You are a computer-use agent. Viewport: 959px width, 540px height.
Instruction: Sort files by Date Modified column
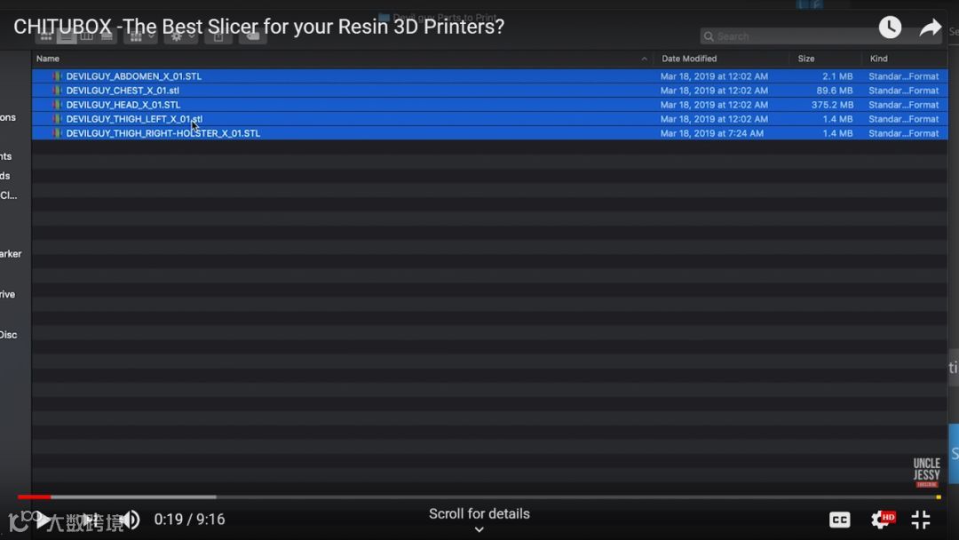coord(689,59)
